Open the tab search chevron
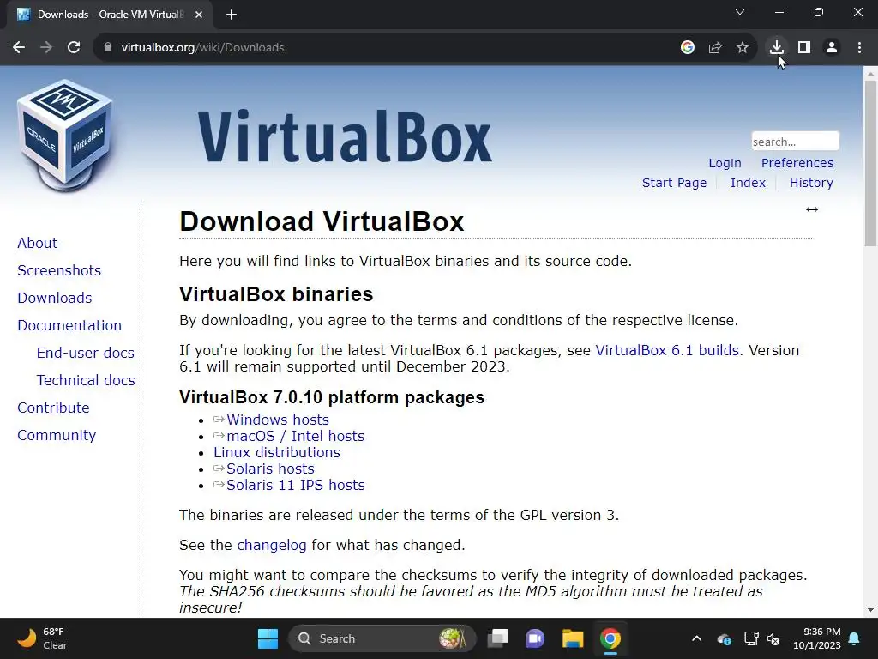Viewport: 878px width, 659px height. (740, 12)
